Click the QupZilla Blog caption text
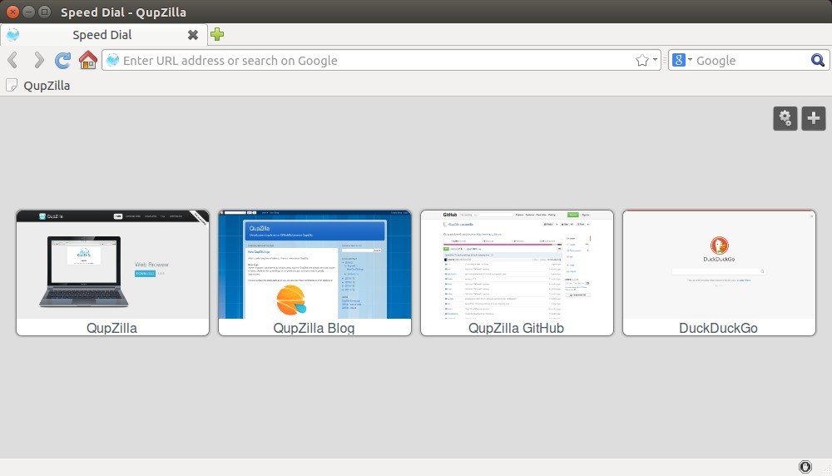 pos(314,328)
